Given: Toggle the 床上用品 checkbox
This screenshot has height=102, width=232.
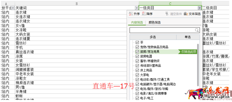Looking at the screenshot, I should (137, 70).
